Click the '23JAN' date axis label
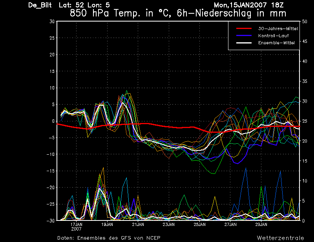The height and width of the screenshot is (242, 314). (x=169, y=224)
